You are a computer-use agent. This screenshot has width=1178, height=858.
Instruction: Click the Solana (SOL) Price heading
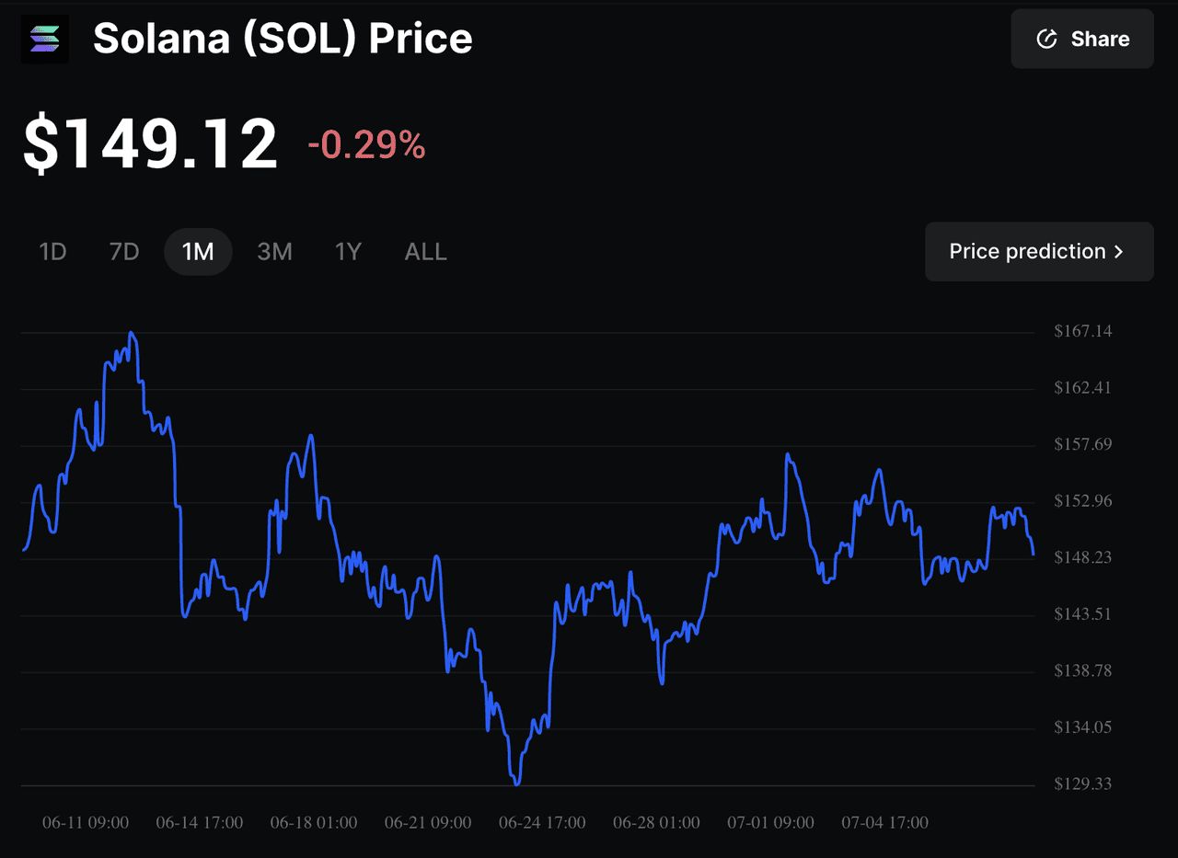(x=283, y=39)
